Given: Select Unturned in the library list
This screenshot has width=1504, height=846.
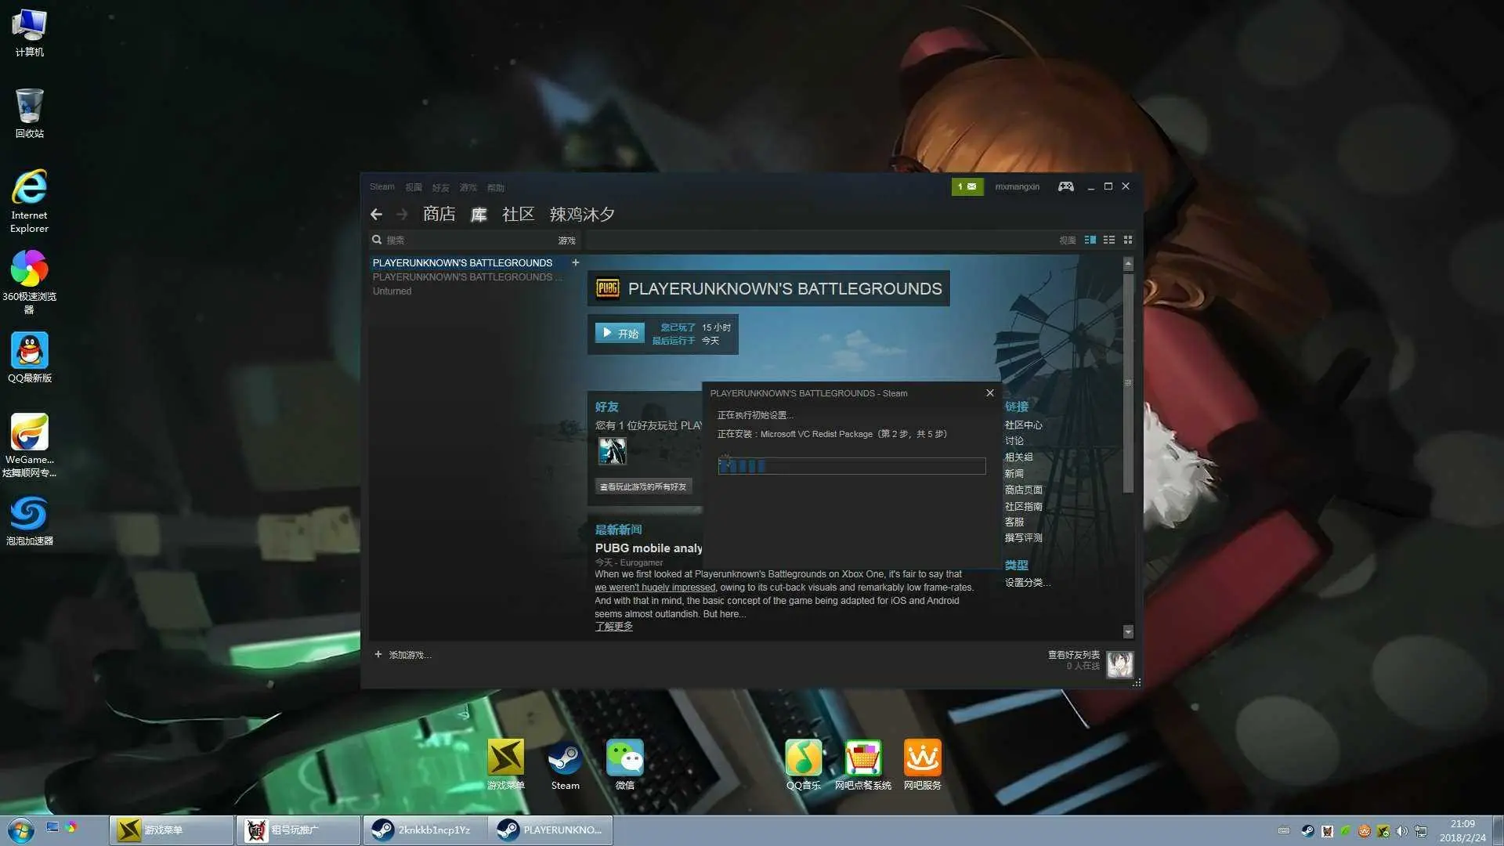Looking at the screenshot, I should pos(392,291).
